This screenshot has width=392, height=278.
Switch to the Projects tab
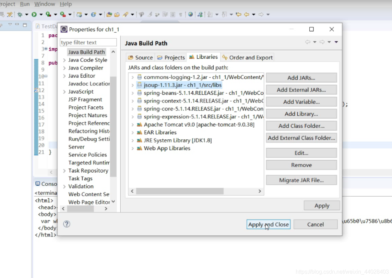click(x=171, y=58)
